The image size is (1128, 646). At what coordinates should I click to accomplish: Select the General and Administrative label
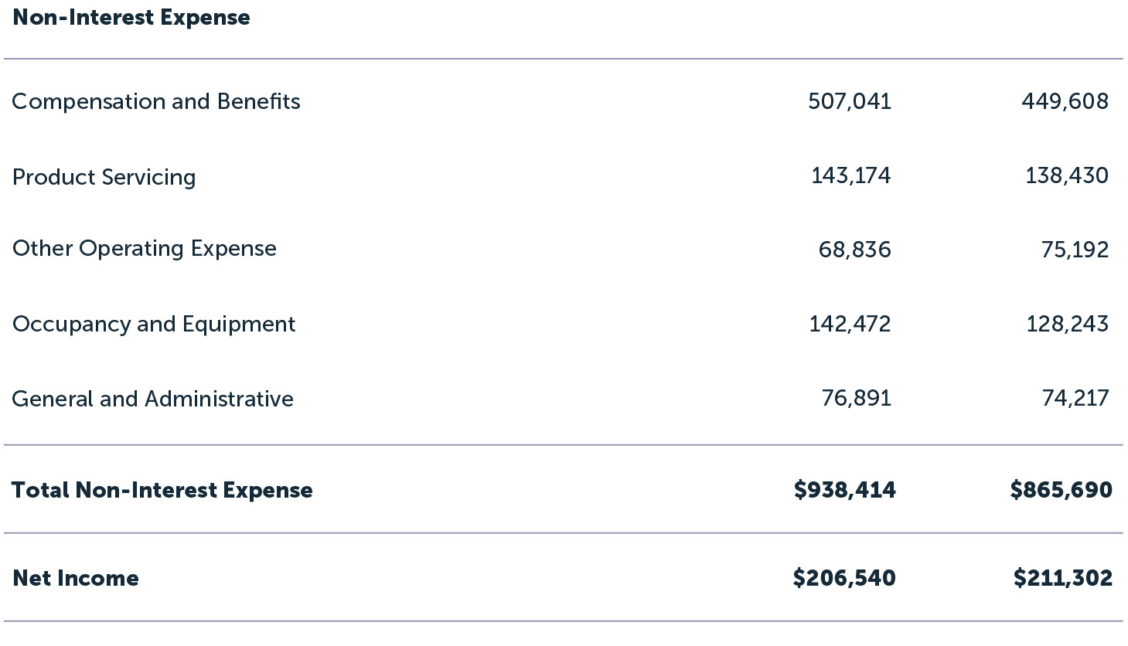pyautogui.click(x=153, y=399)
